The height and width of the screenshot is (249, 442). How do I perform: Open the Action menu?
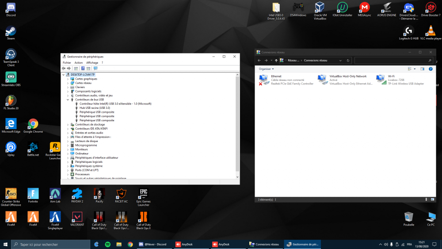[x=78, y=63]
